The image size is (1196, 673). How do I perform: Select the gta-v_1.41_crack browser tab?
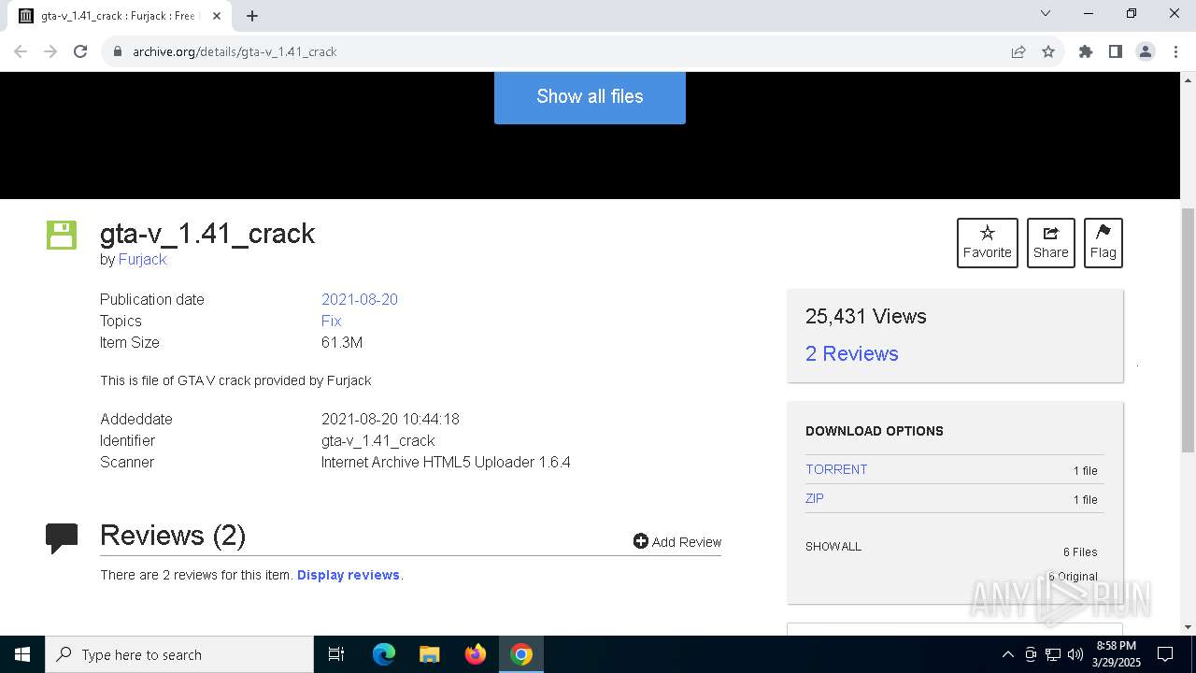(119, 16)
